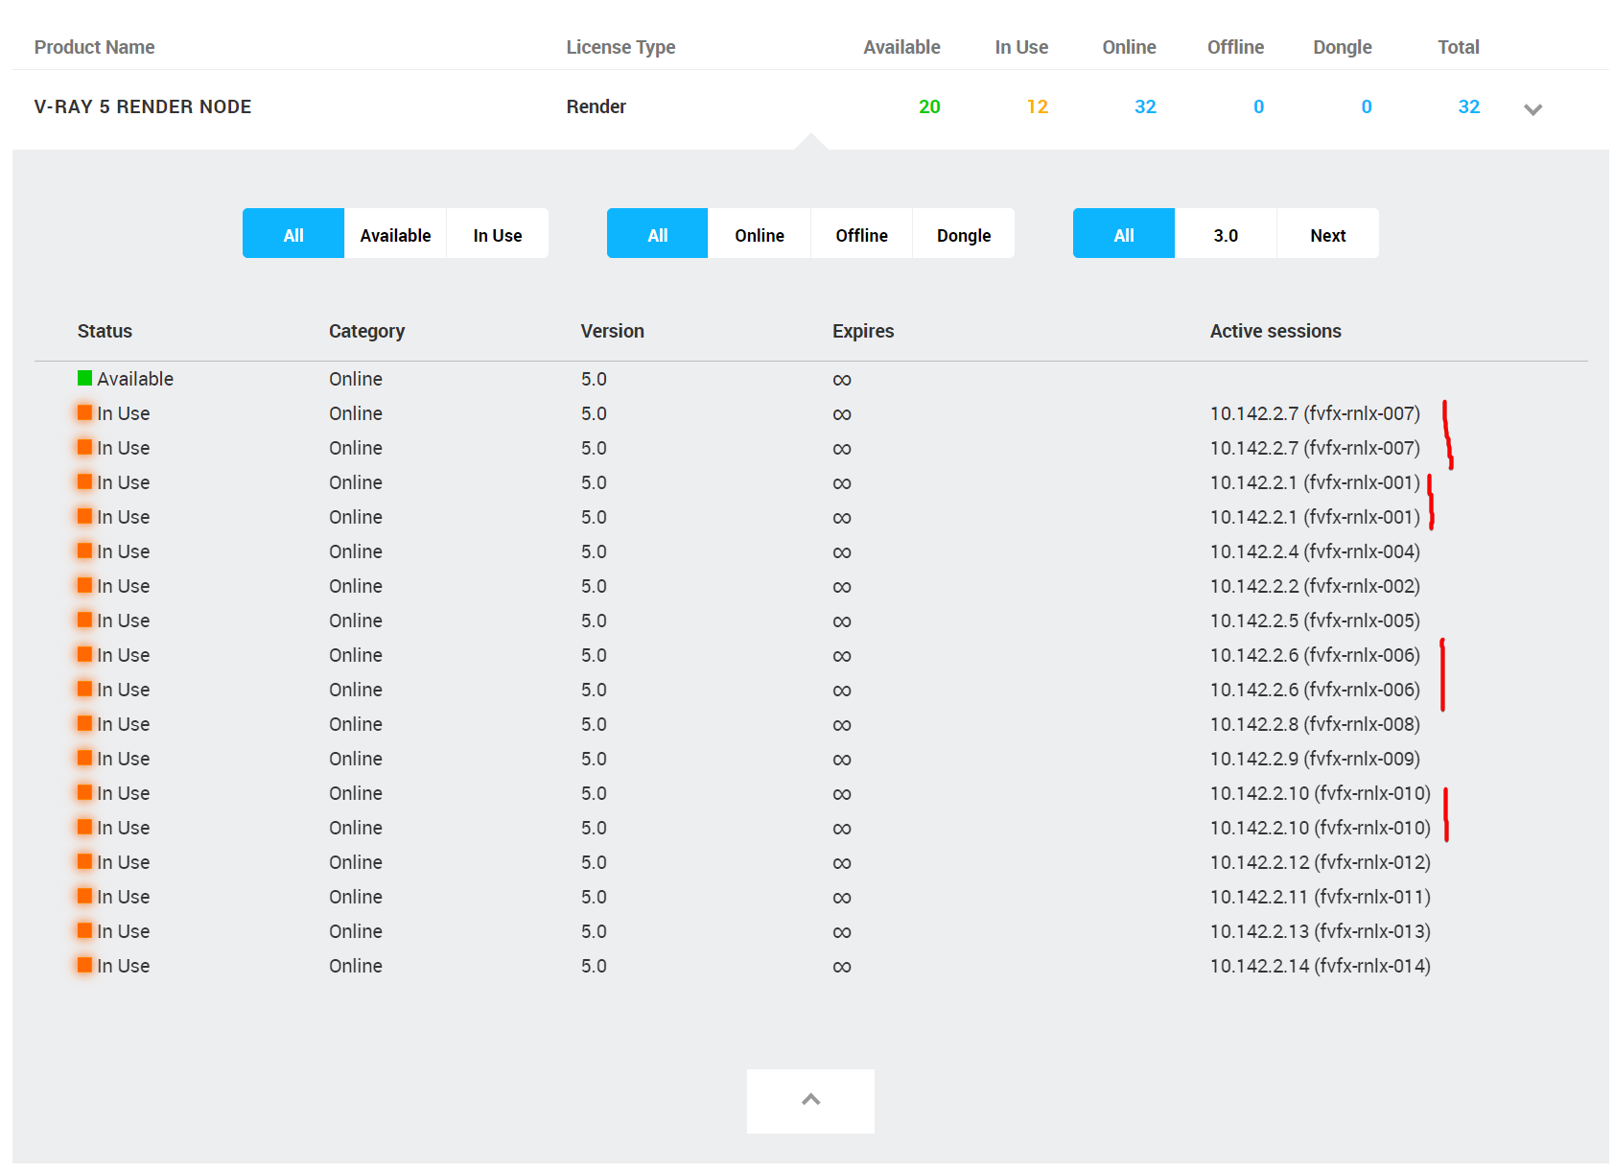Click the Status table column header
This screenshot has width=1614, height=1172.
(x=105, y=331)
